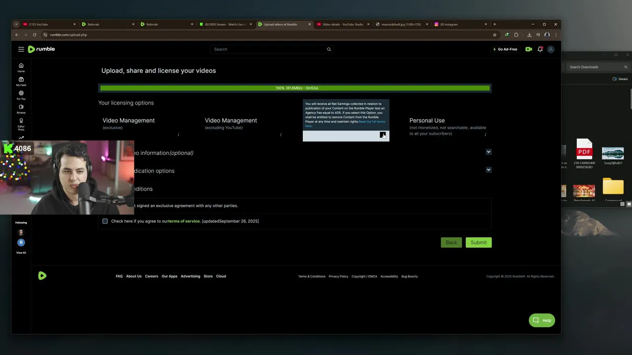Click the address bar URL
This screenshot has height=355, width=632.
68,35
